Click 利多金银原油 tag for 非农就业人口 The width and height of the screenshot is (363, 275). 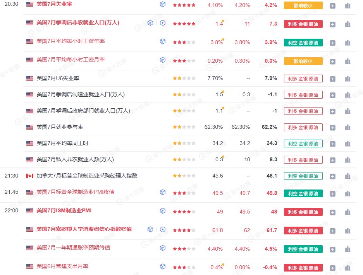[x=303, y=24]
